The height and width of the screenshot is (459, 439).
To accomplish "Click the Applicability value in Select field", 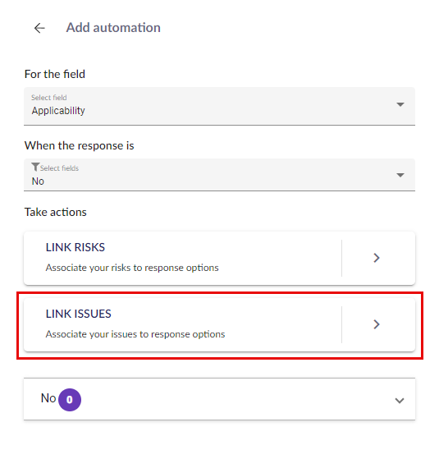I will (58, 111).
